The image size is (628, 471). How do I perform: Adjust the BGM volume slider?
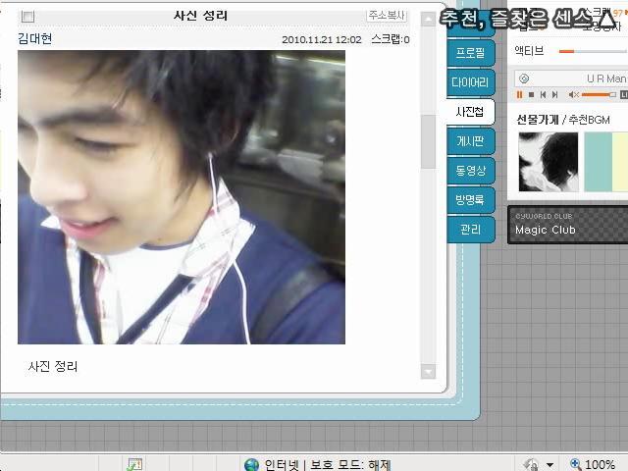(x=599, y=95)
